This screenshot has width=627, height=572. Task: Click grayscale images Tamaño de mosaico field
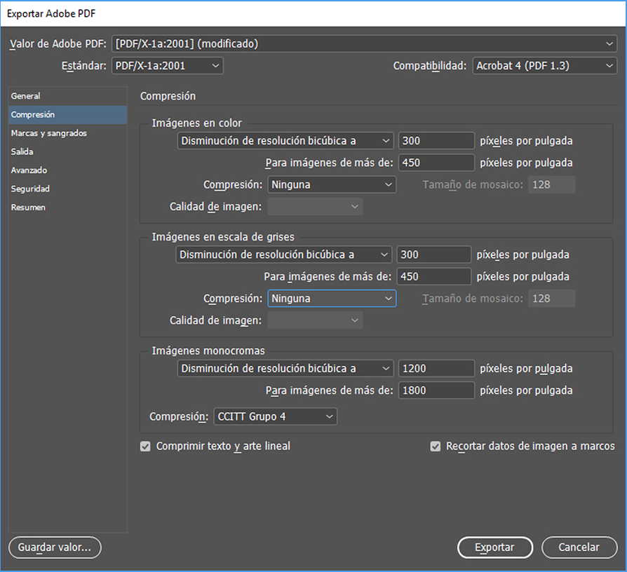pyautogui.click(x=551, y=299)
